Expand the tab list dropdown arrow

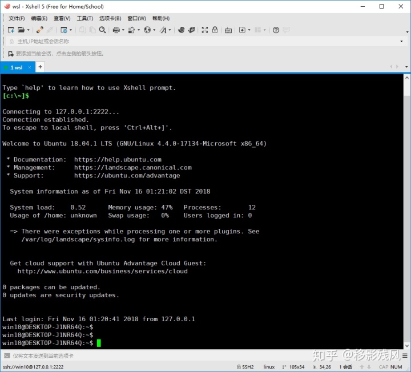(x=406, y=67)
